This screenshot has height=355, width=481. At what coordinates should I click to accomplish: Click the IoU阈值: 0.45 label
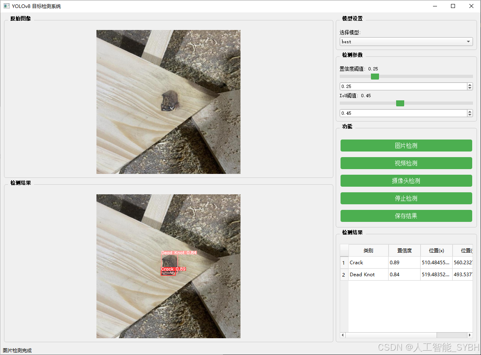pos(355,96)
